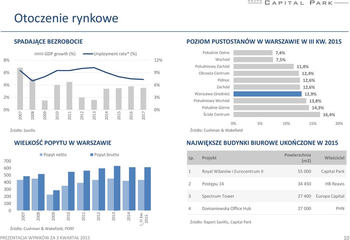This screenshot has width=350, height=240.
Task: Click 'WIELKOŚĆ POPYTU W WARSZAWIE' heading
Action: point(62,143)
